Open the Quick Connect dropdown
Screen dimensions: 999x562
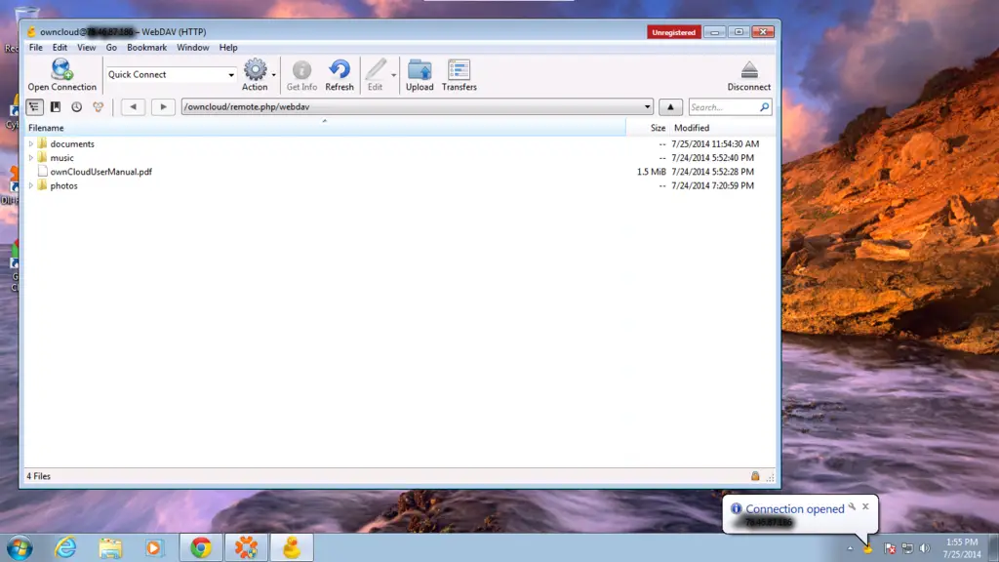230,74
